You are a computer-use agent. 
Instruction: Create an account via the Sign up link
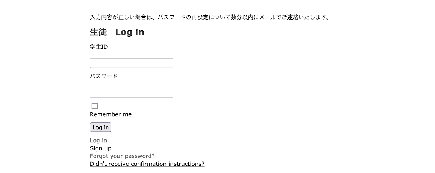pyautogui.click(x=100, y=148)
